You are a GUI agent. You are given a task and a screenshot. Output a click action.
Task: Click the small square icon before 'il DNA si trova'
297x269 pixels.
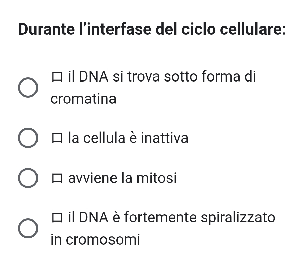pos(57,77)
